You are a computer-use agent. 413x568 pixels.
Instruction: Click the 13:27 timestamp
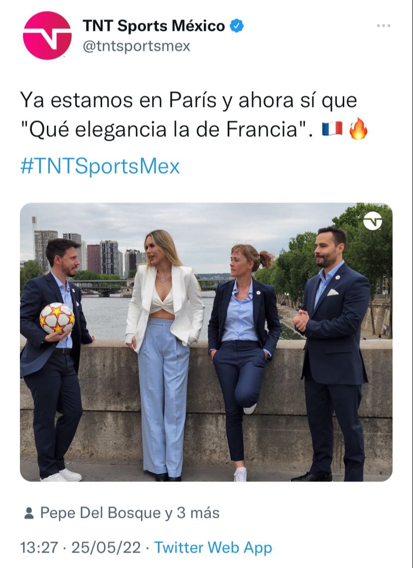pos(39,547)
